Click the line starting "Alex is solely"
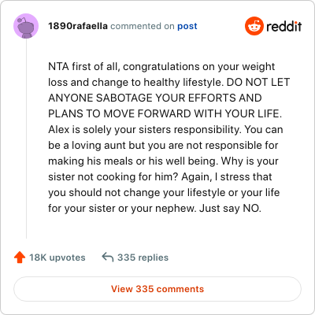 [x=165, y=130]
